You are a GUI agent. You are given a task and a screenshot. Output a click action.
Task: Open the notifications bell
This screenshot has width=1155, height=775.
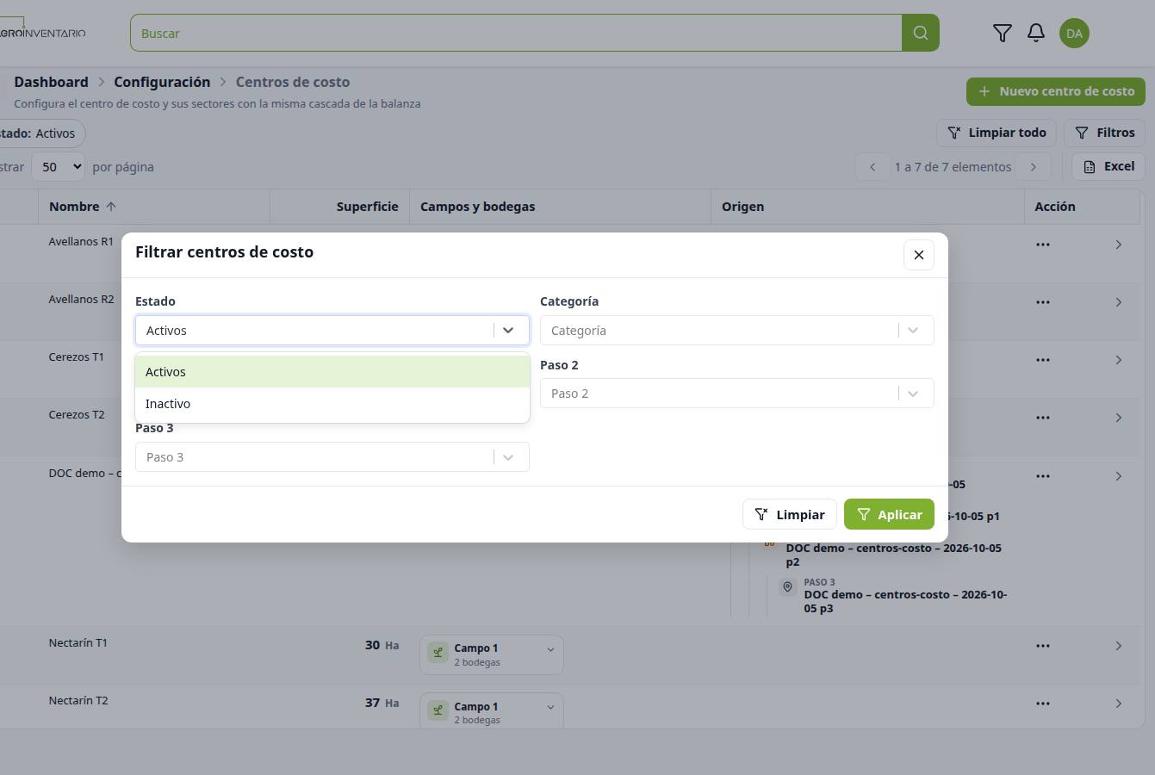click(x=1036, y=34)
